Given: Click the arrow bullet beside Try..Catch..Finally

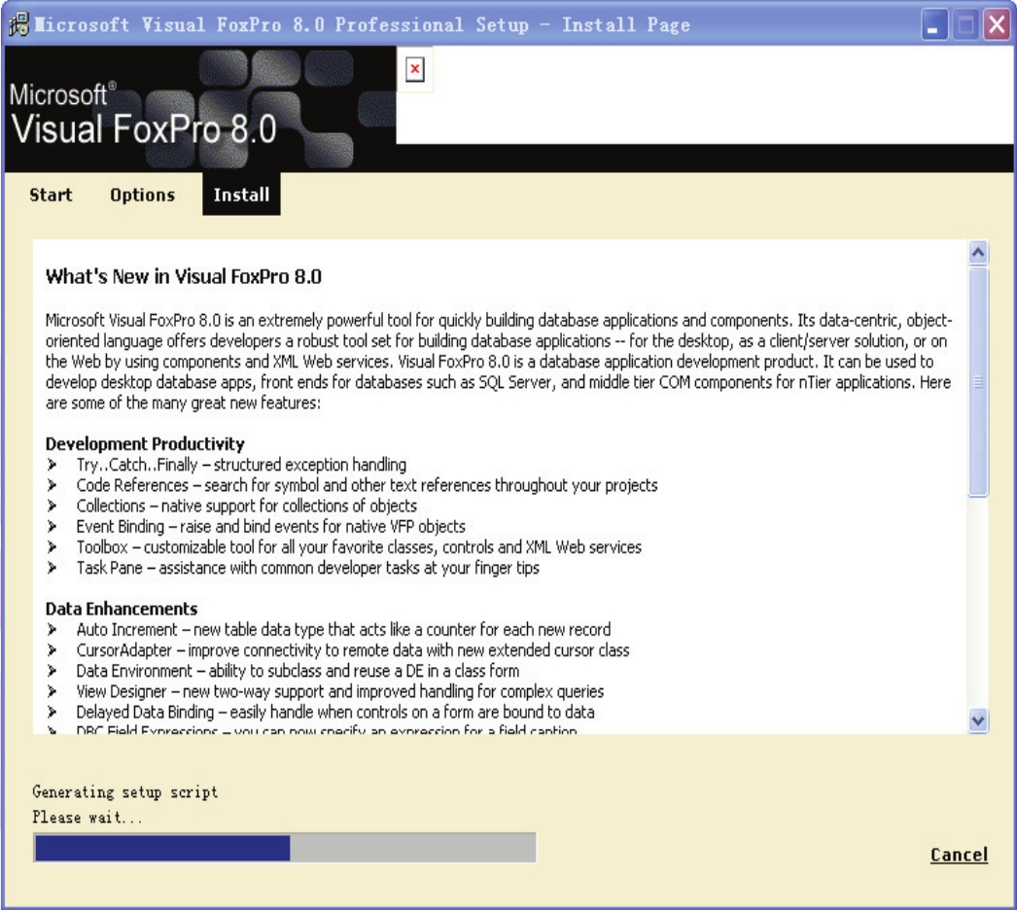Looking at the screenshot, I should pos(52,465).
